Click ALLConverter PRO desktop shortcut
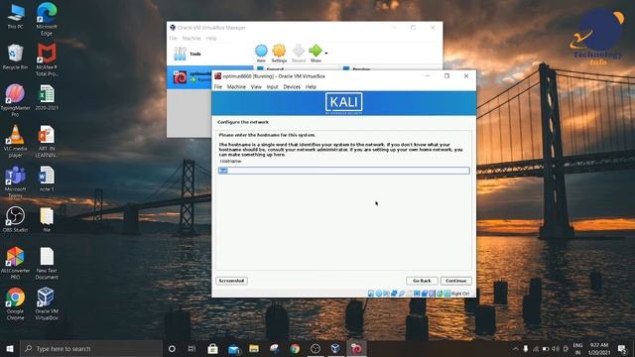This screenshot has height=357, width=635. click(16, 263)
